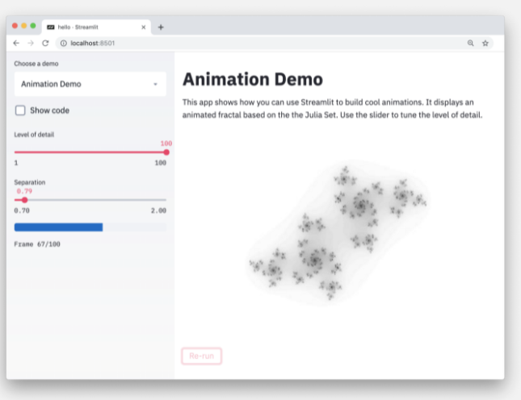This screenshot has height=400, width=521.
Task: Select the hello · Streamlit browser tab
Action: [96, 27]
